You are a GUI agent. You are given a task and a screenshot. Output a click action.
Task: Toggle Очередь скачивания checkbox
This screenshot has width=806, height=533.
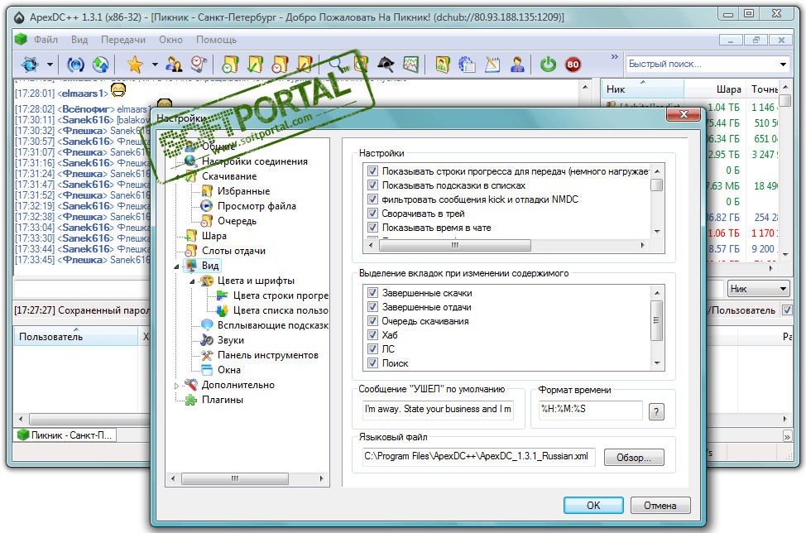(x=372, y=321)
